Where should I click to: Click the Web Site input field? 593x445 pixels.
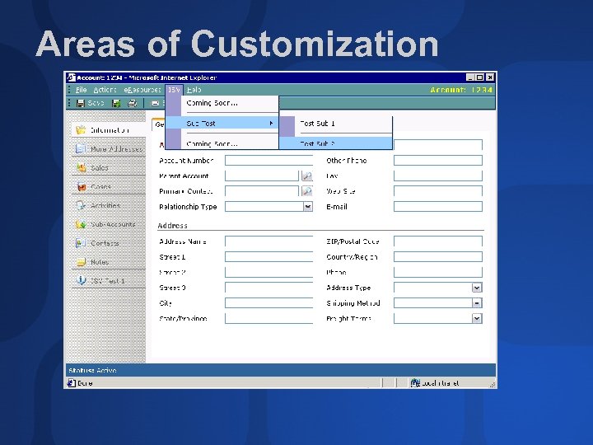(438, 191)
